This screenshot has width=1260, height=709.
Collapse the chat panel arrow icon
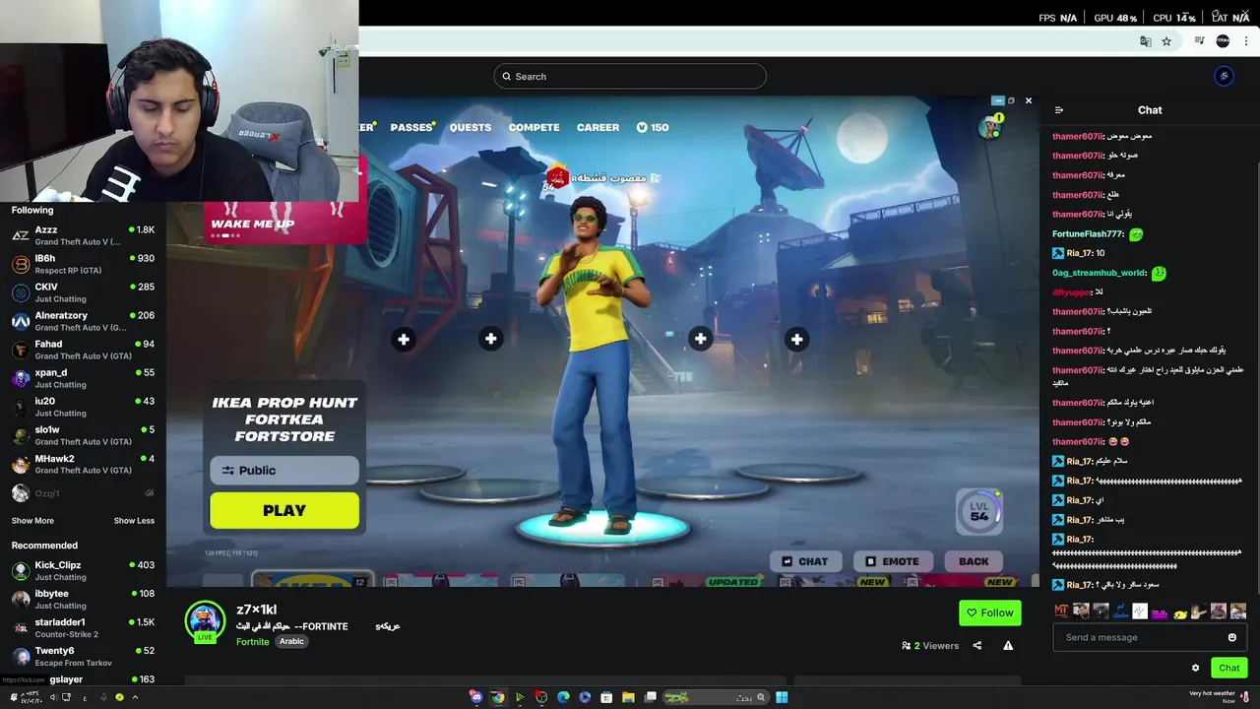click(1059, 110)
